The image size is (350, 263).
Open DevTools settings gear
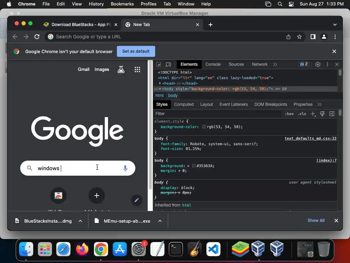pyautogui.click(x=318, y=64)
